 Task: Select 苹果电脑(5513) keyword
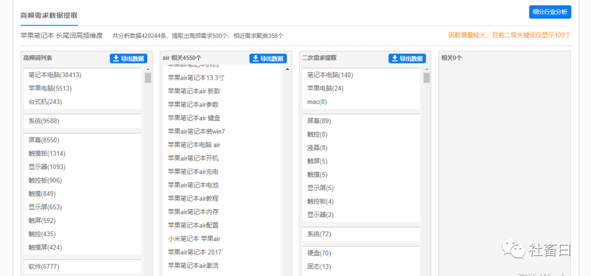tap(50, 89)
